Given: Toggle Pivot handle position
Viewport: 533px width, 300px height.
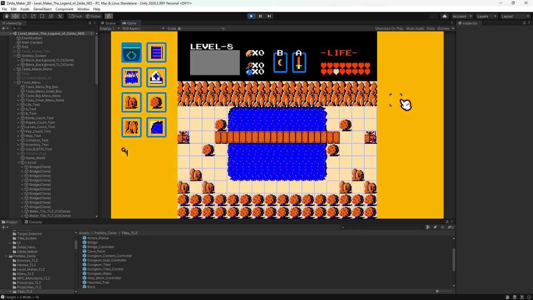Looking at the screenshot, I should (75, 16).
